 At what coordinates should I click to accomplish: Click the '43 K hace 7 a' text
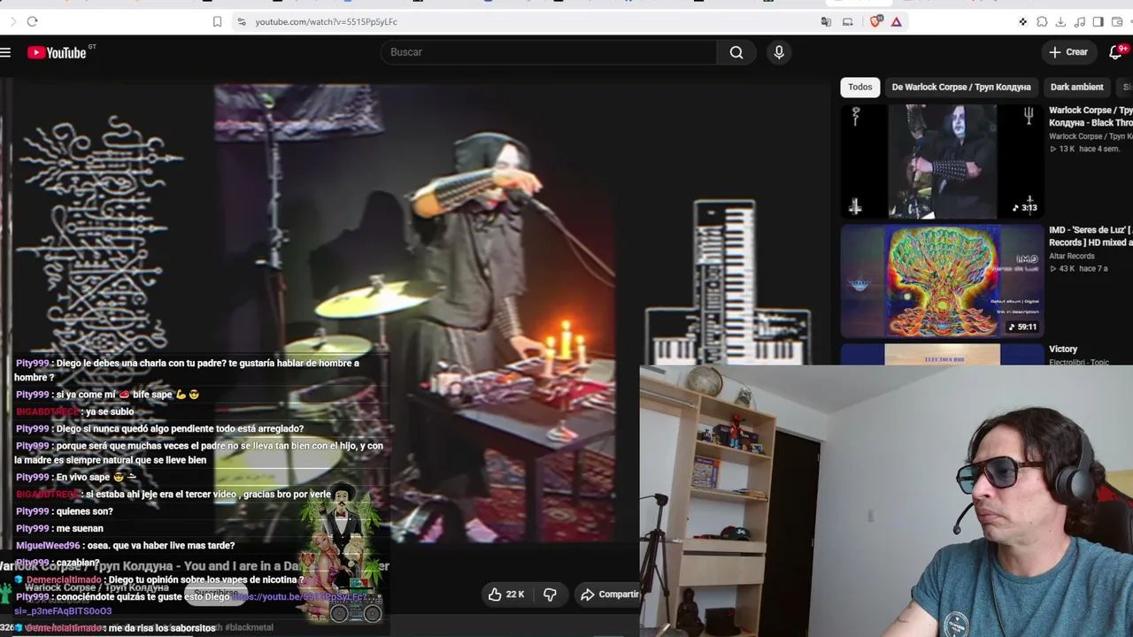(x=1078, y=268)
